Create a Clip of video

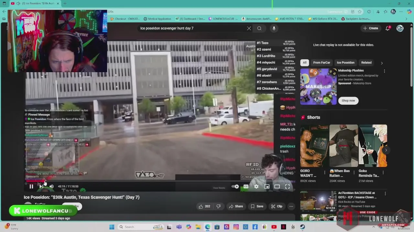(x=277, y=207)
